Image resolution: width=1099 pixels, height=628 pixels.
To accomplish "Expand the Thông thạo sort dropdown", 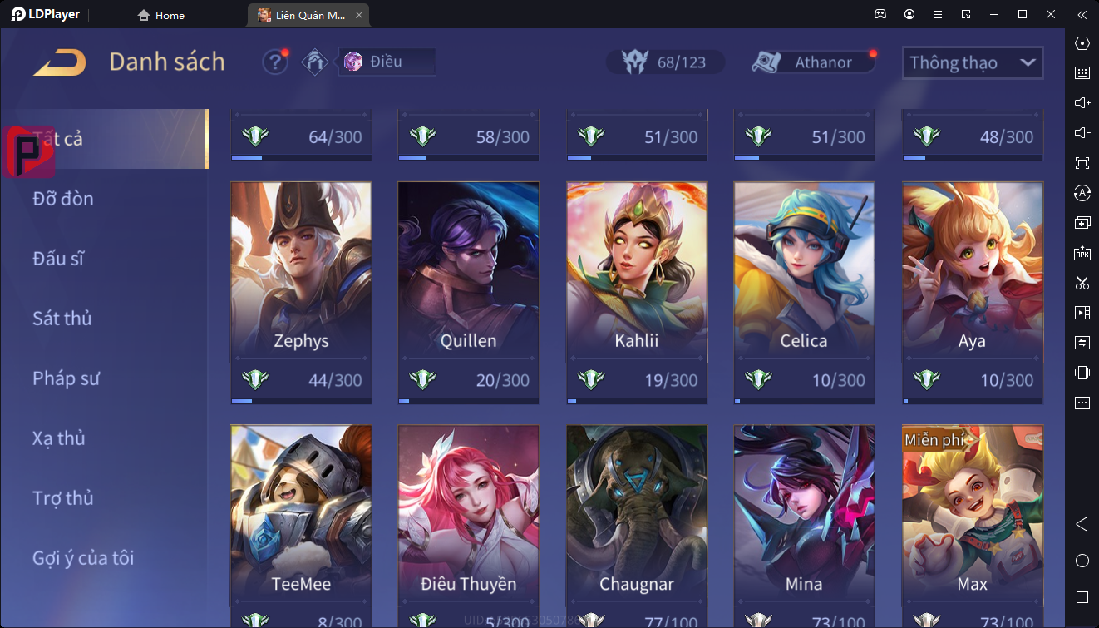I will (973, 62).
